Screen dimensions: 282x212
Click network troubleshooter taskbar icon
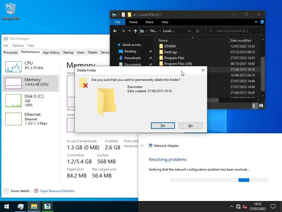click(x=47, y=206)
